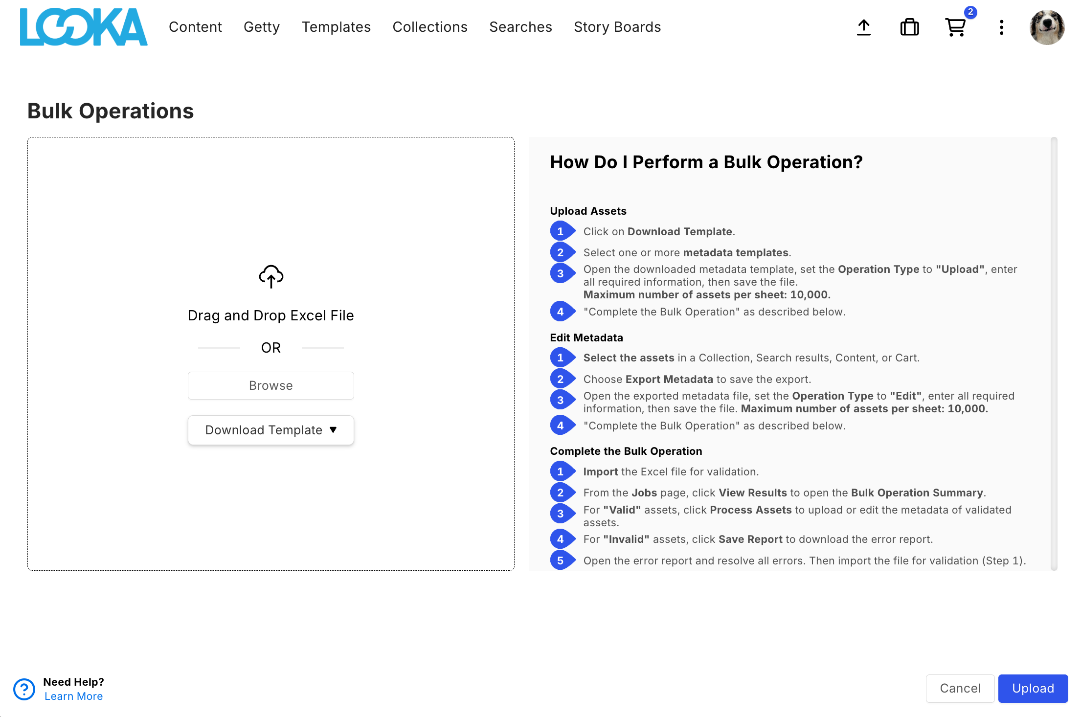
Task: Follow the Learn More link
Action: click(74, 696)
